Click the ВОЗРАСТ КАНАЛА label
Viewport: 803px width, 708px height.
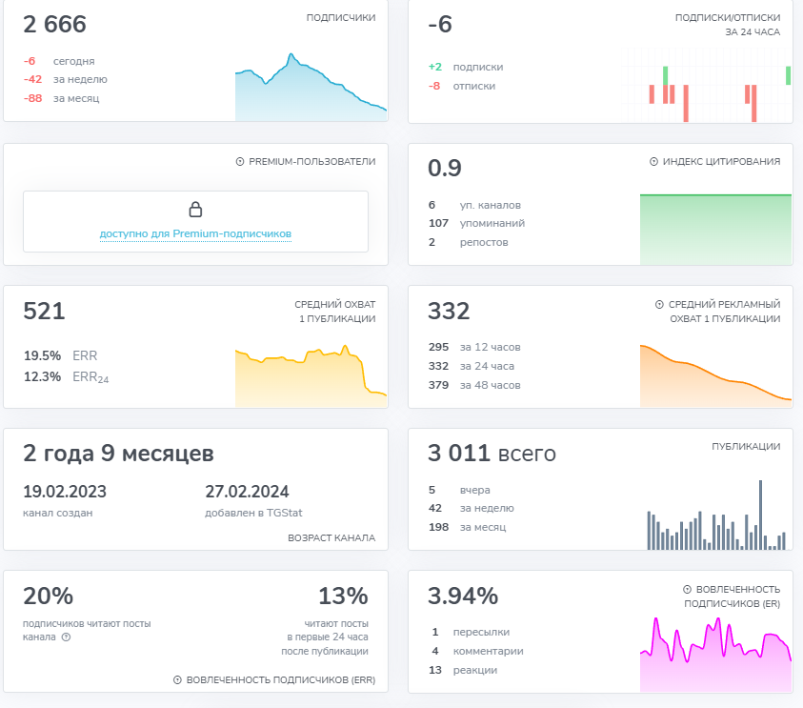pyautogui.click(x=331, y=538)
